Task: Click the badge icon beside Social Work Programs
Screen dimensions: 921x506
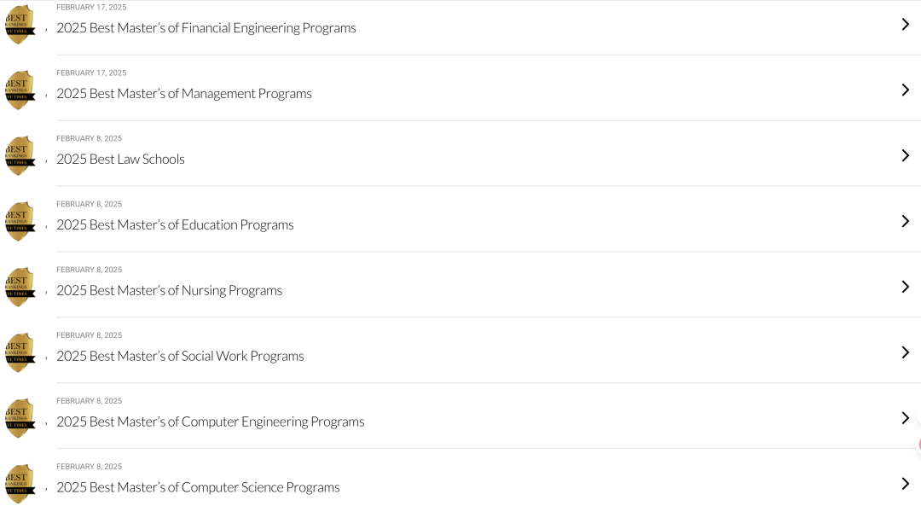Action: [x=20, y=352]
